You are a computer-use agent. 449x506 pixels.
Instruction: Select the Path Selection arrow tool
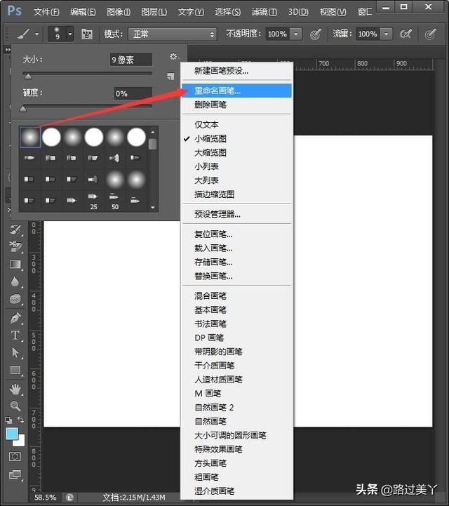(x=15, y=352)
